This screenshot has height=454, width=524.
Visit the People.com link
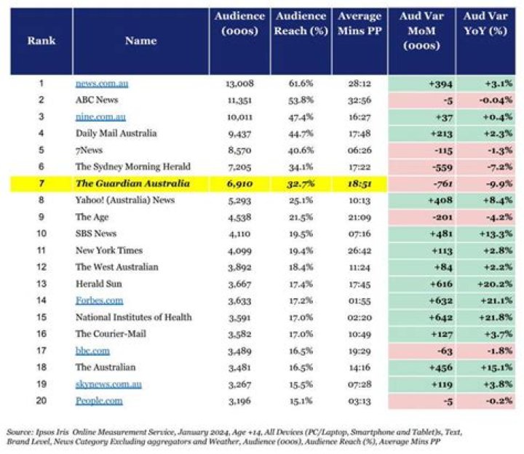pyautogui.click(x=99, y=401)
